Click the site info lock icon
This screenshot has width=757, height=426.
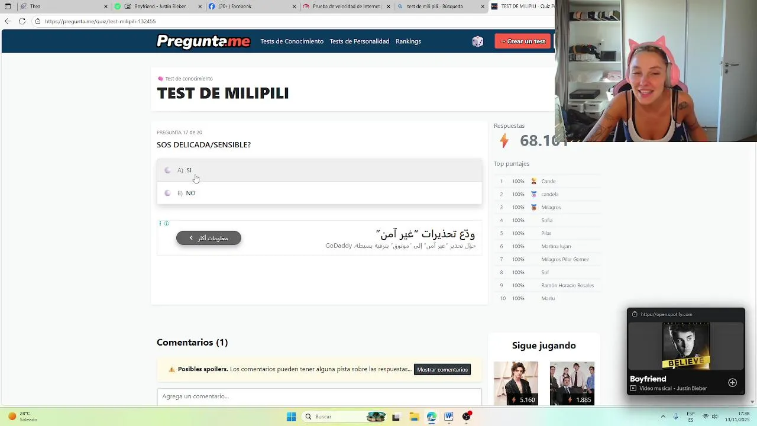(38, 21)
